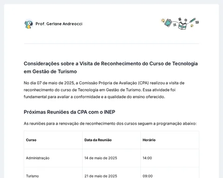Click the sentence about renovação de reconhecimento
Image resolution: width=223 pixels, height=178 pixels.
click(110, 124)
